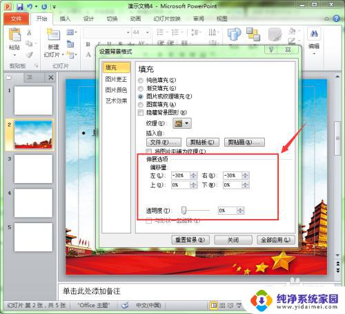Click the Paste clipboard icon
The width and height of the screenshot is (345, 314).
click(14, 35)
